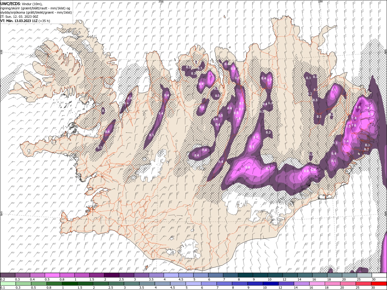Click the 1.5 snowfall value on map
The height and width of the screenshot is (290, 387).
348,126
